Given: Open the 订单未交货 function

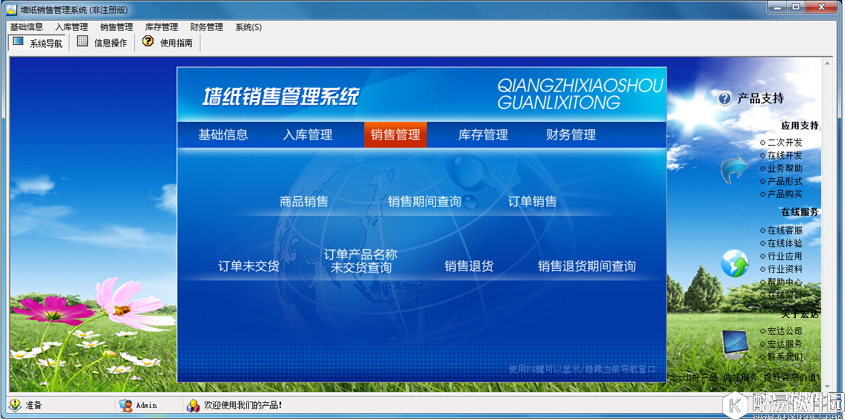Looking at the screenshot, I should 248,266.
